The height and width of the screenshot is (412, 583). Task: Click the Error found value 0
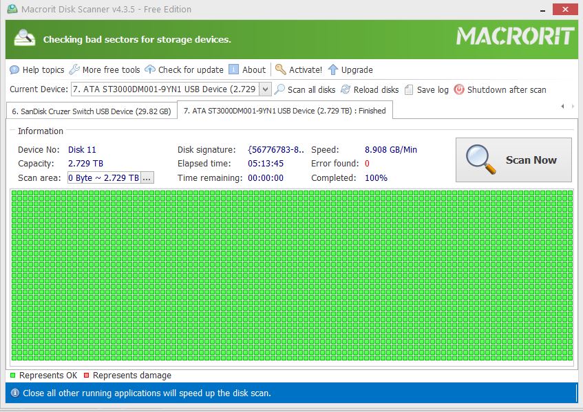[x=367, y=164]
